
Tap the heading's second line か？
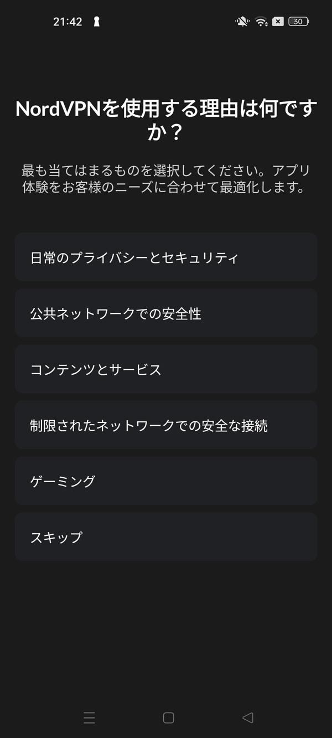click(x=165, y=133)
